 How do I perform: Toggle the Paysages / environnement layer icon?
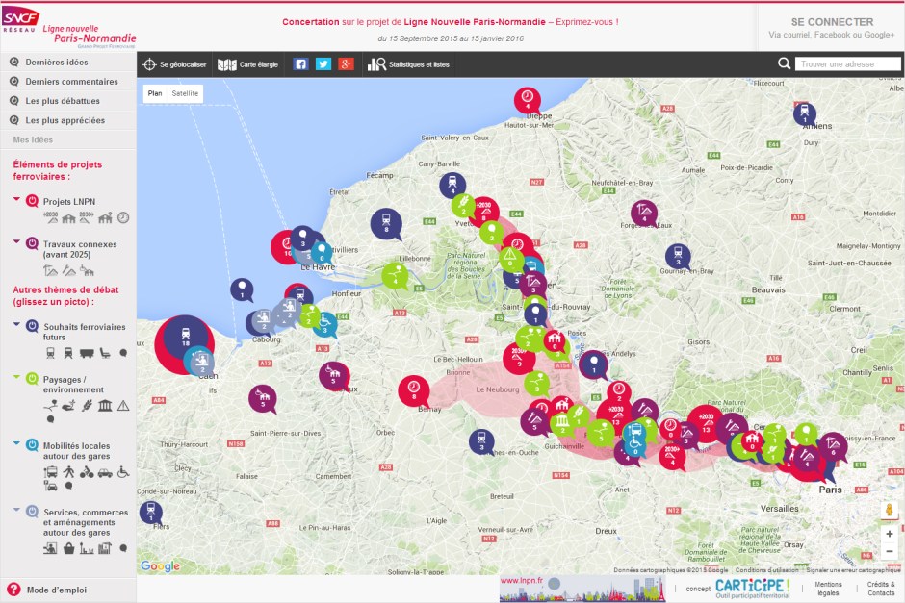point(32,380)
